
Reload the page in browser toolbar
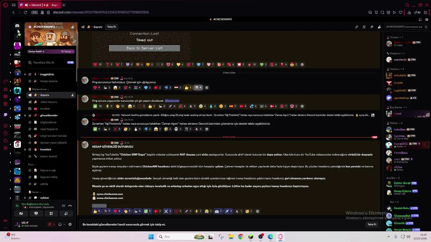[x=25, y=12]
